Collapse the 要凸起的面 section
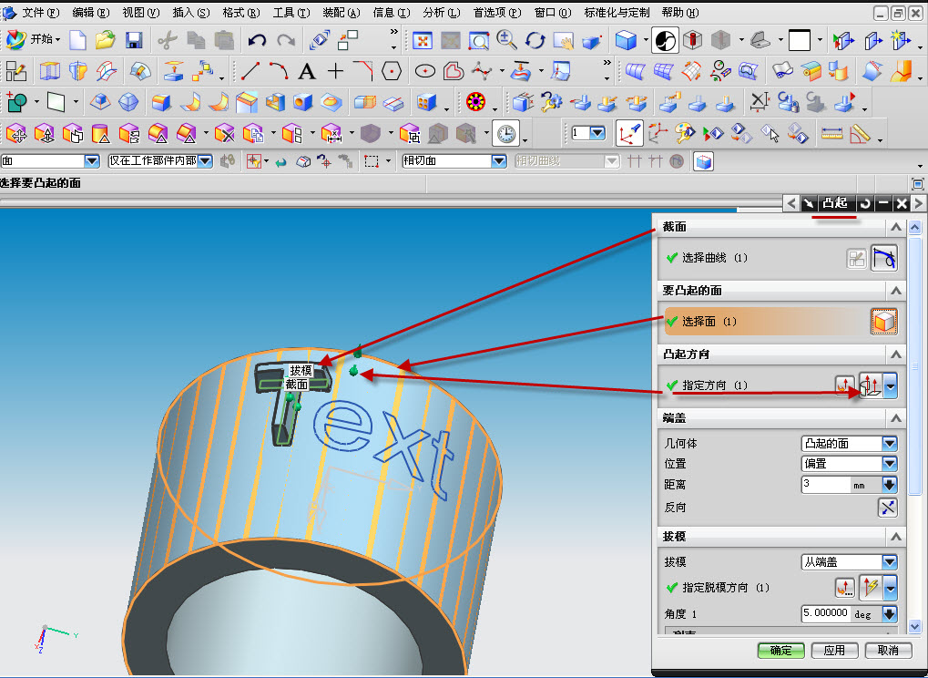 (896, 291)
